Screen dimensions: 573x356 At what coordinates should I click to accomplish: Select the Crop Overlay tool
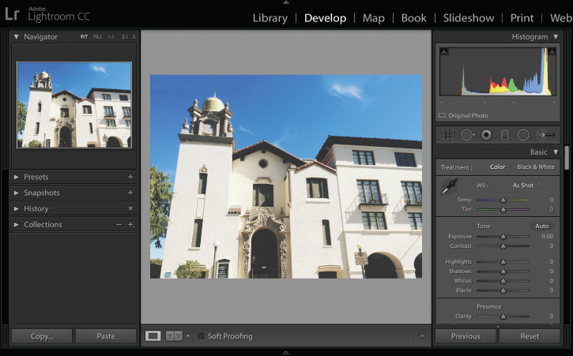click(447, 135)
